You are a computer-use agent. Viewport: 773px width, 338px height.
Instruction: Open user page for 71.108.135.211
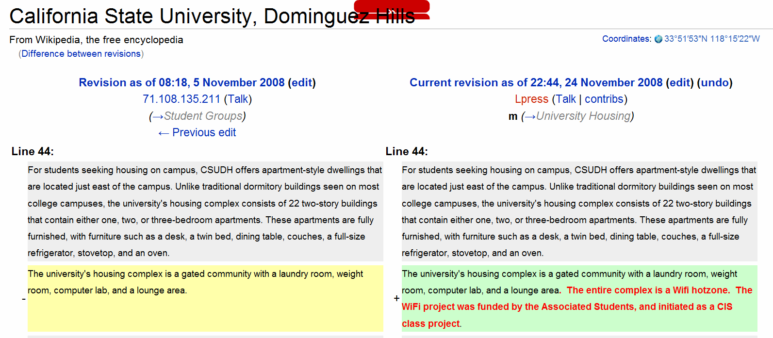181,99
